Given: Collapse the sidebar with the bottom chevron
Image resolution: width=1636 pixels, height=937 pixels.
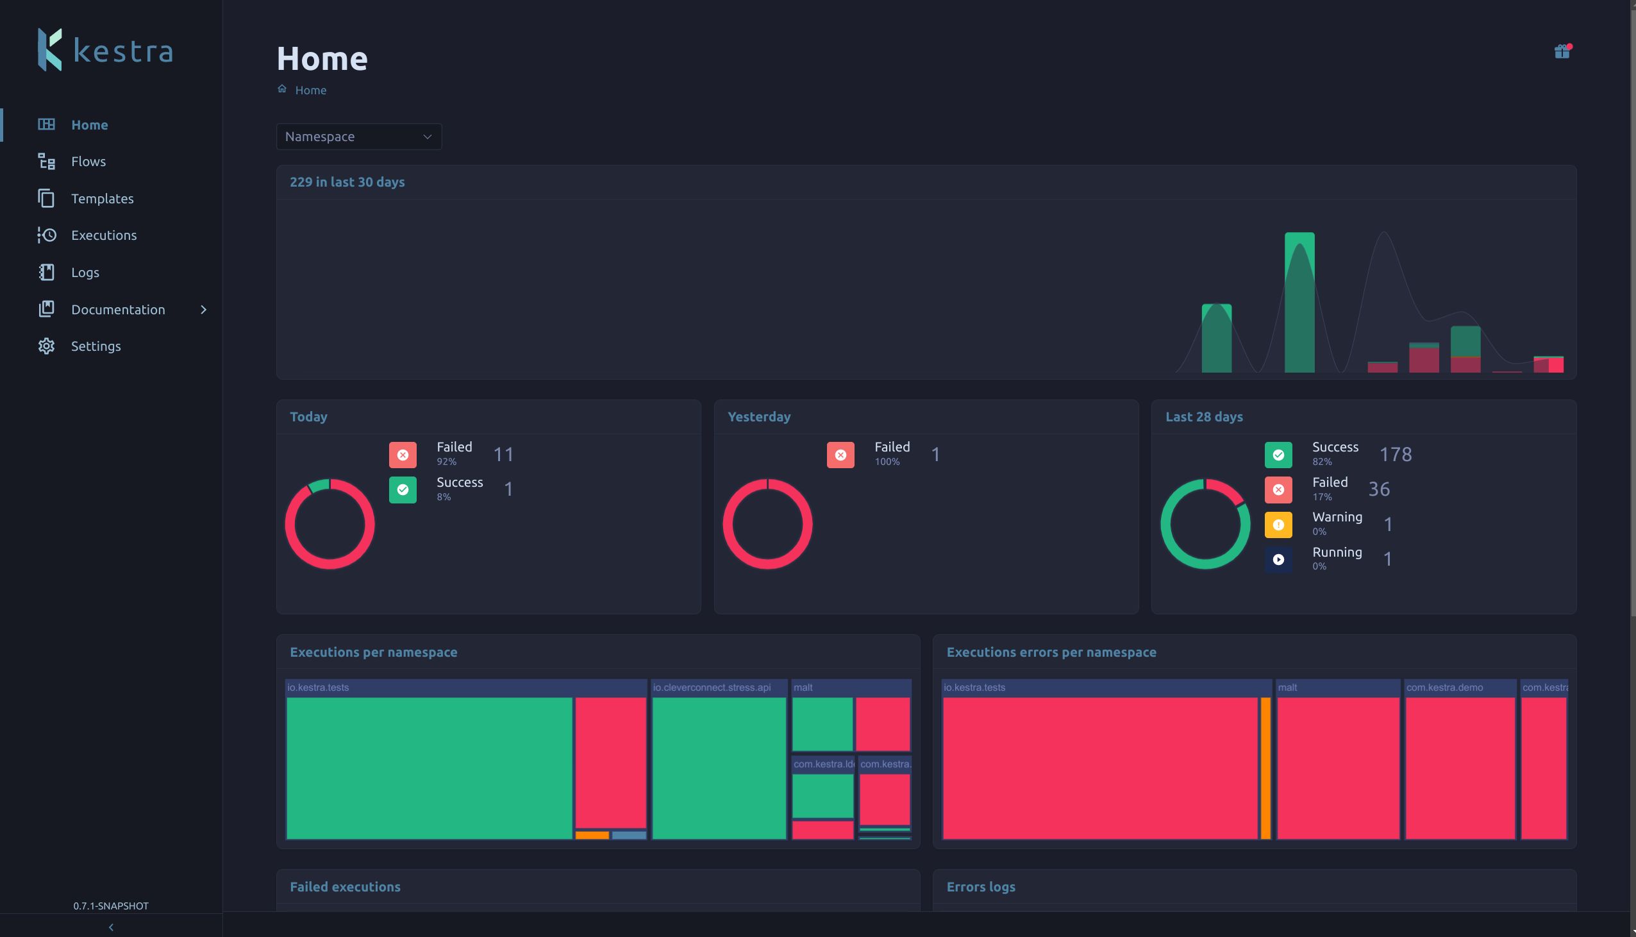Looking at the screenshot, I should pyautogui.click(x=111, y=927).
